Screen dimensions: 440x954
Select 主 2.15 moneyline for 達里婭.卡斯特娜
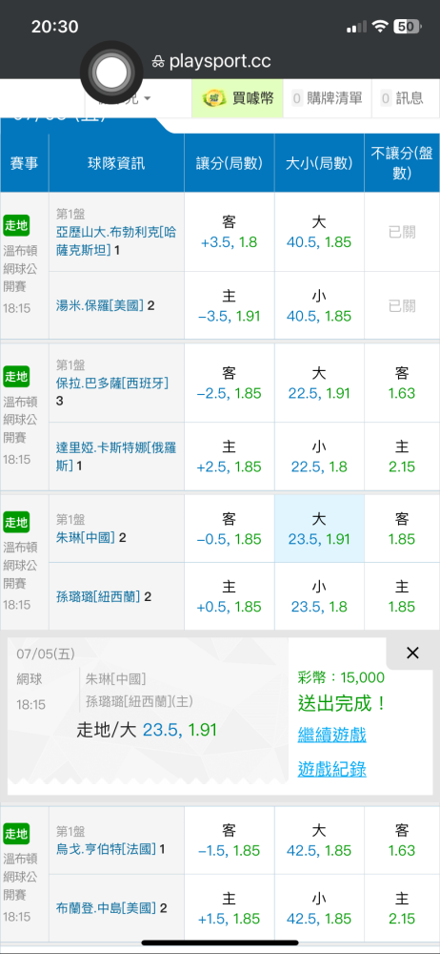tap(402, 456)
